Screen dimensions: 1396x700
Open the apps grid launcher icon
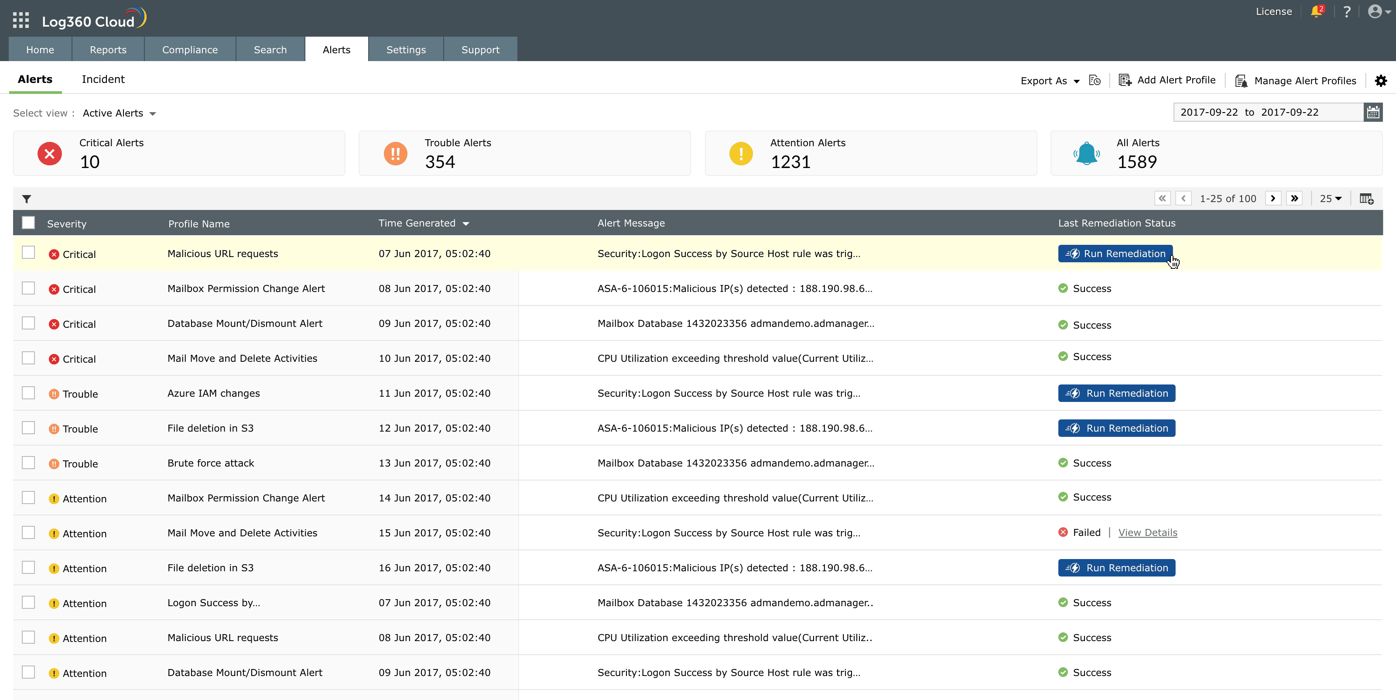[x=21, y=20]
